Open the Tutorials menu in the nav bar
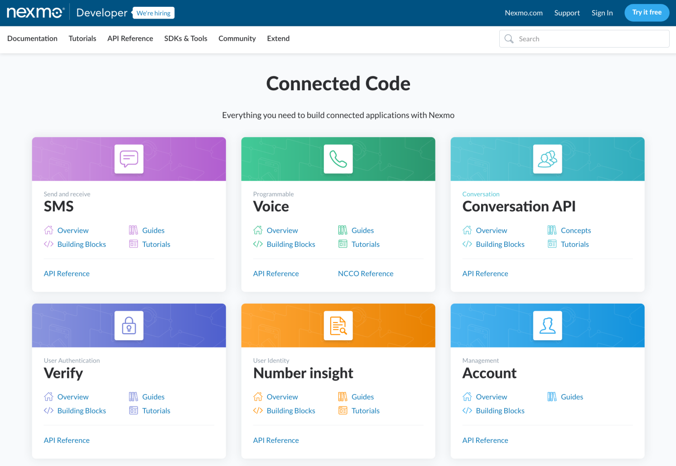676x466 pixels. [82, 39]
